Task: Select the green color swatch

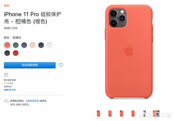Action: coord(16,45)
